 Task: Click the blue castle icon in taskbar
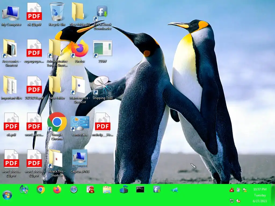coord(124,189)
